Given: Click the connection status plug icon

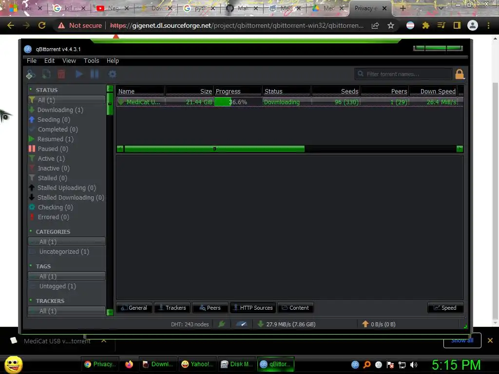Looking at the screenshot, I should (x=222, y=324).
